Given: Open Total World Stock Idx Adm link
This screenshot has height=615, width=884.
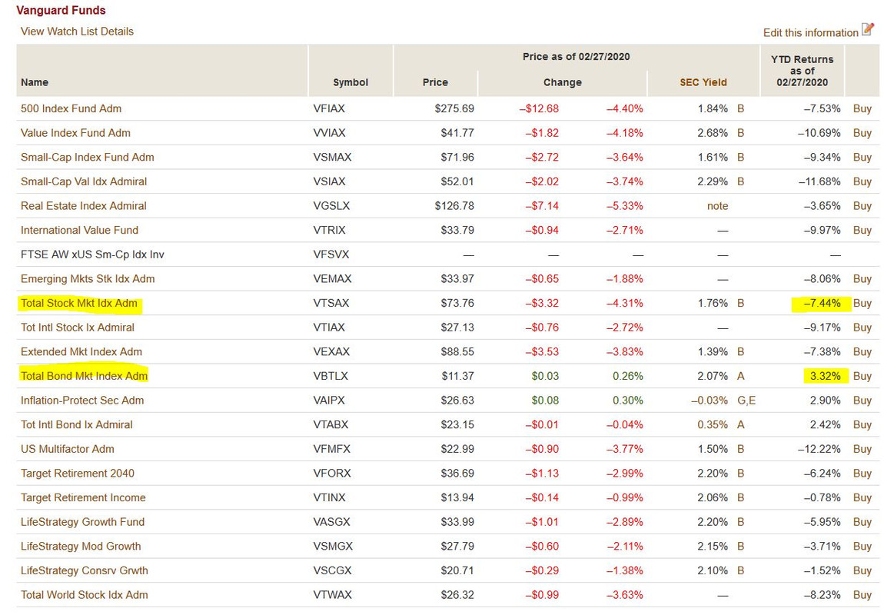Looking at the screenshot, I should 84,594.
